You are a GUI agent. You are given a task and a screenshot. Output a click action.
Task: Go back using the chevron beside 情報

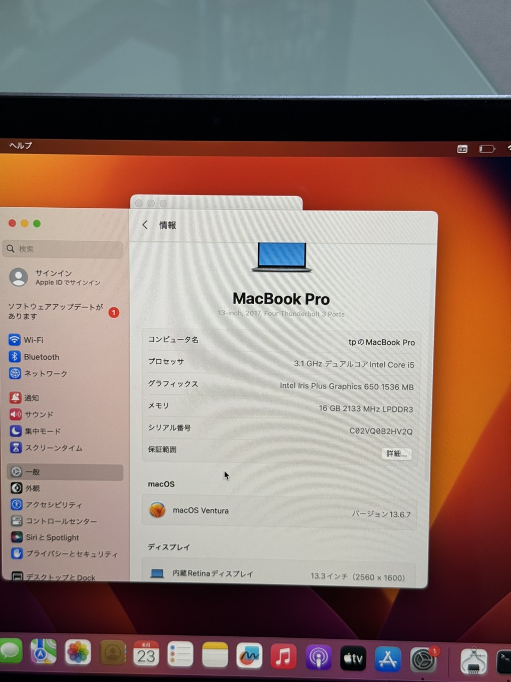point(145,225)
